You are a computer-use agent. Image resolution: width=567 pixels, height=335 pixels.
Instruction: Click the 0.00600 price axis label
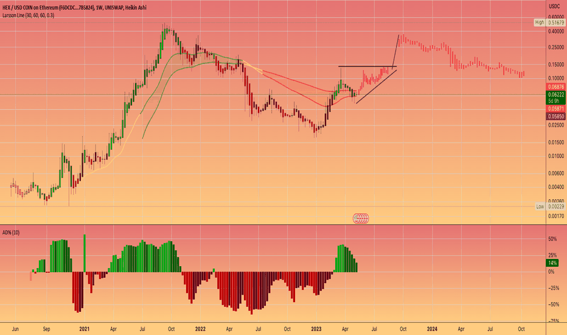pos(556,174)
